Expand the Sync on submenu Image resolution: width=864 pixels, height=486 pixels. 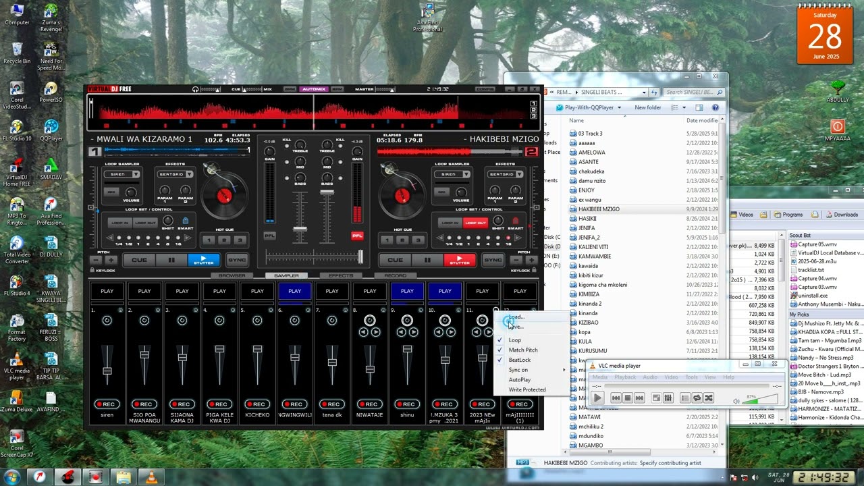coord(531,370)
